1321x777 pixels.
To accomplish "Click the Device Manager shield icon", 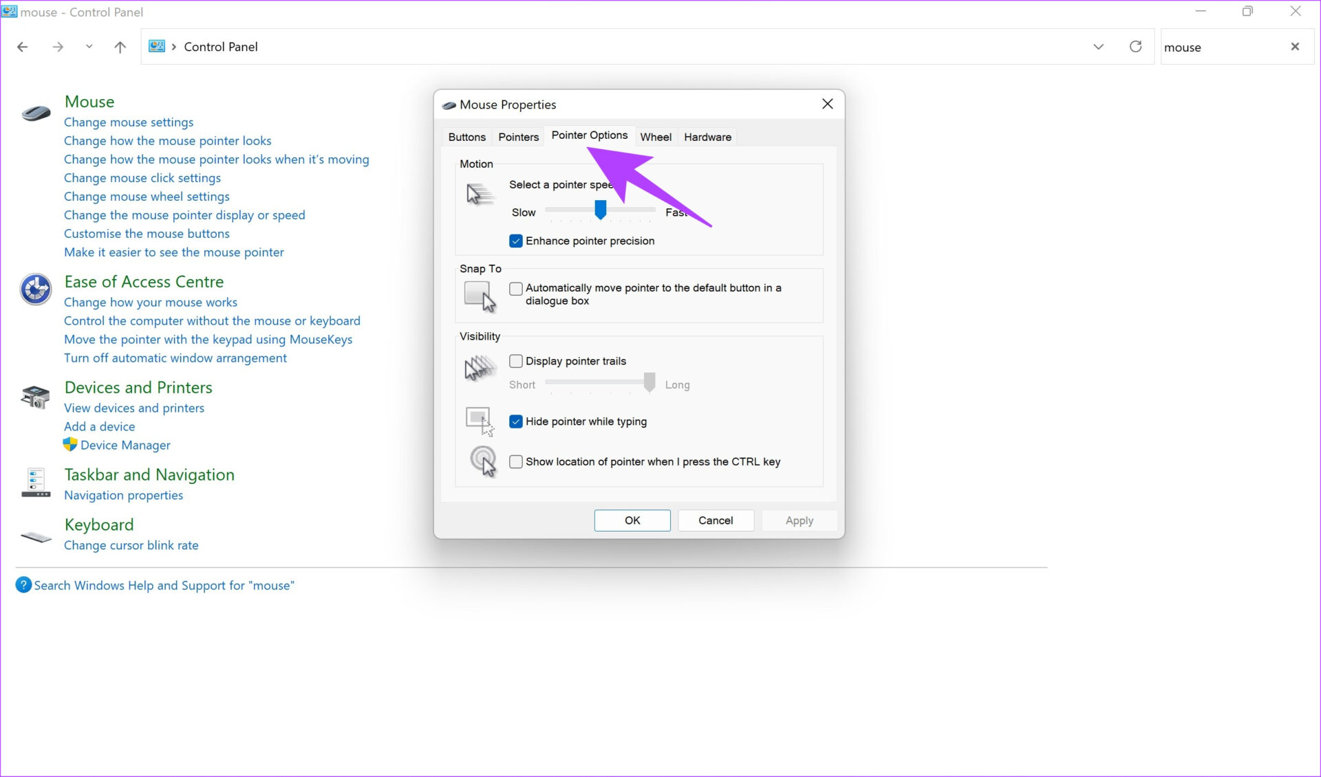I will tap(70, 445).
